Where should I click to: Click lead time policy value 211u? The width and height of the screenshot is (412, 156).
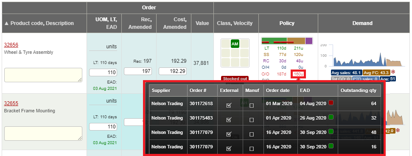pos(298,48)
